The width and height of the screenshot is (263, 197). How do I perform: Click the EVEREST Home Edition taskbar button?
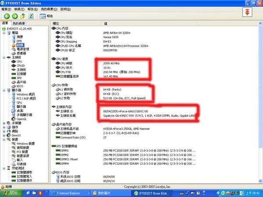coord(153,193)
